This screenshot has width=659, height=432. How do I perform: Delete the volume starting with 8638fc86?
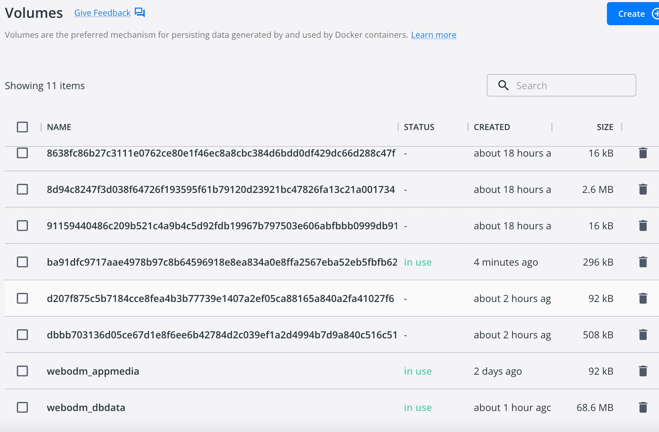coord(643,153)
